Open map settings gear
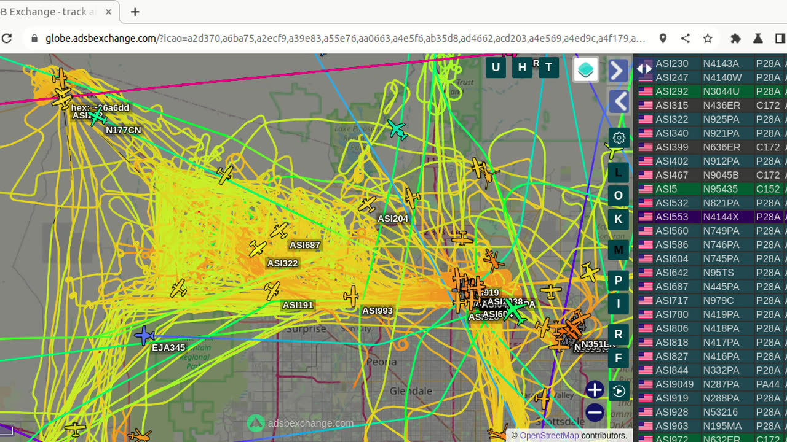Screen dimensions: 787x442 pyautogui.click(x=619, y=138)
